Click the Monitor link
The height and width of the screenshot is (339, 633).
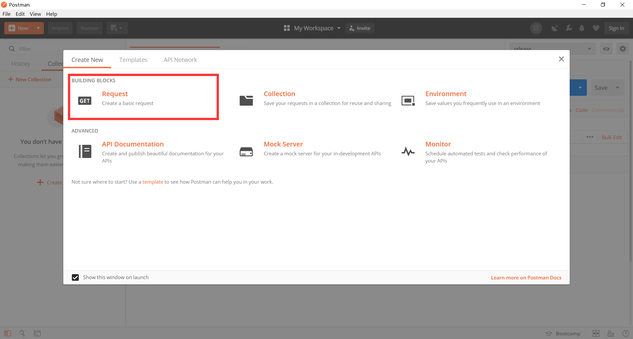438,144
